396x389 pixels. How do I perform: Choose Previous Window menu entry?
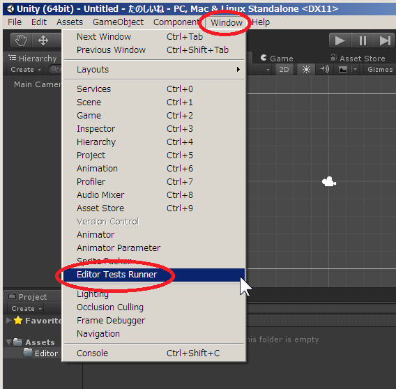[154, 50]
